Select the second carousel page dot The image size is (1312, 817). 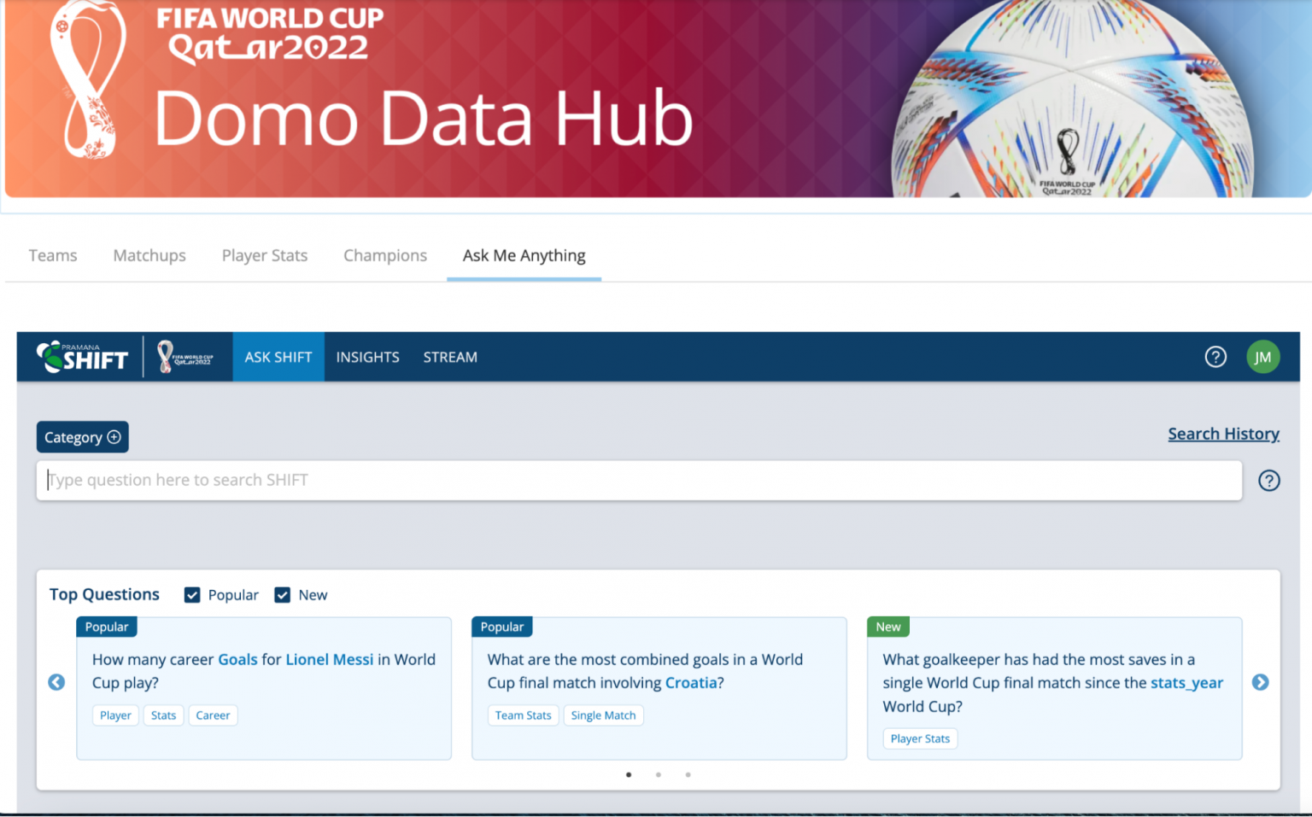[658, 774]
